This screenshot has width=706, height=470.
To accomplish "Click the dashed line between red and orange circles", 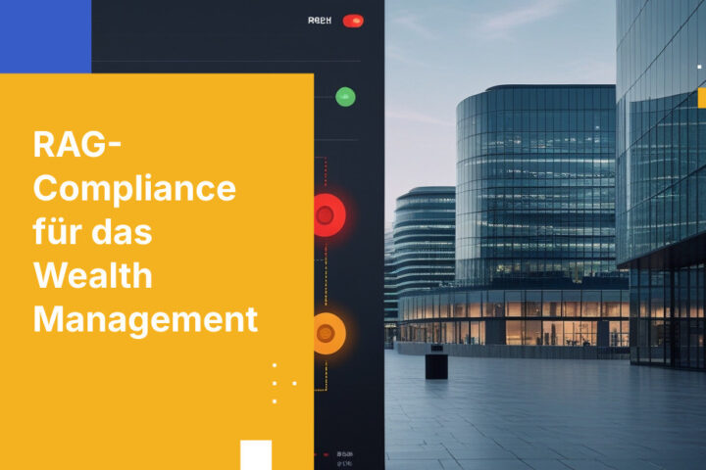I will 328,274.
